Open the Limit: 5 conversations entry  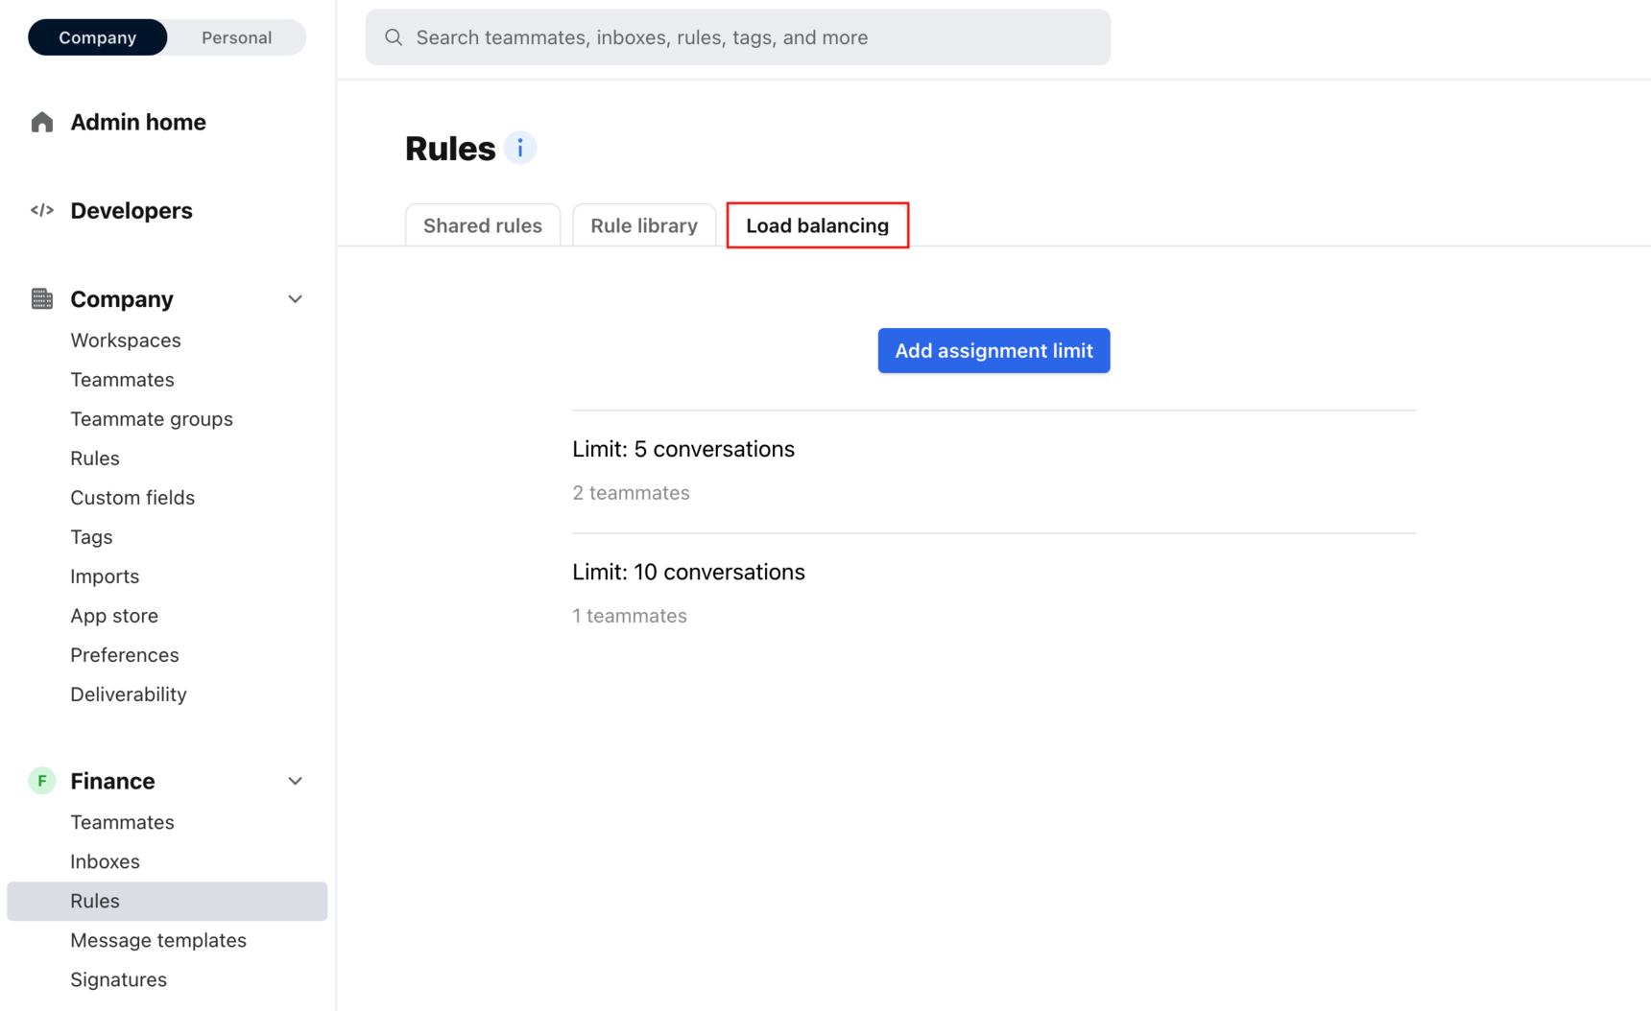pos(683,449)
